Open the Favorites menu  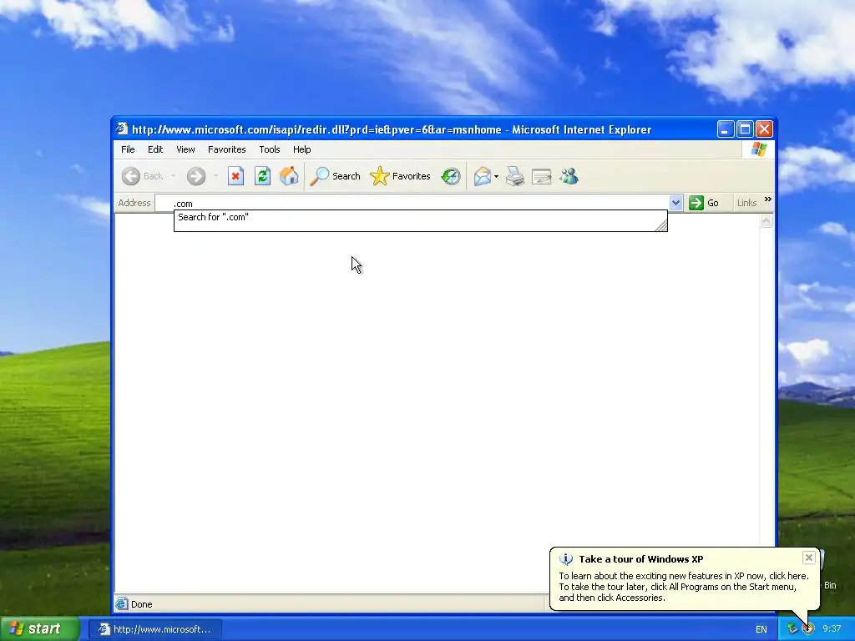227,149
